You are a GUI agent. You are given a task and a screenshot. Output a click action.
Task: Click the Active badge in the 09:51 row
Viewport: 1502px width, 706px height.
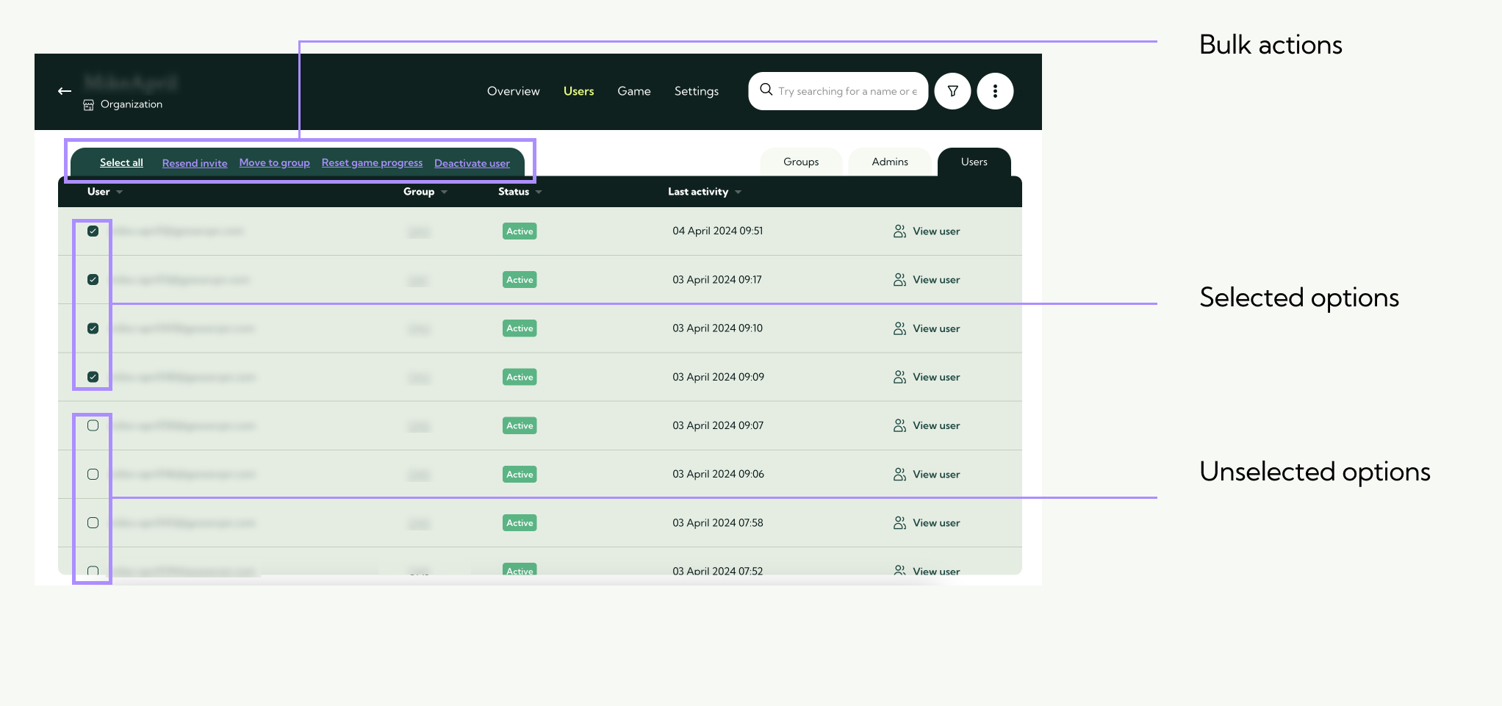520,231
